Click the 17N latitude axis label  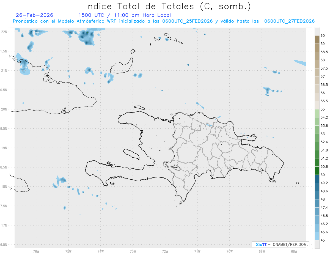[x=4, y=225]
